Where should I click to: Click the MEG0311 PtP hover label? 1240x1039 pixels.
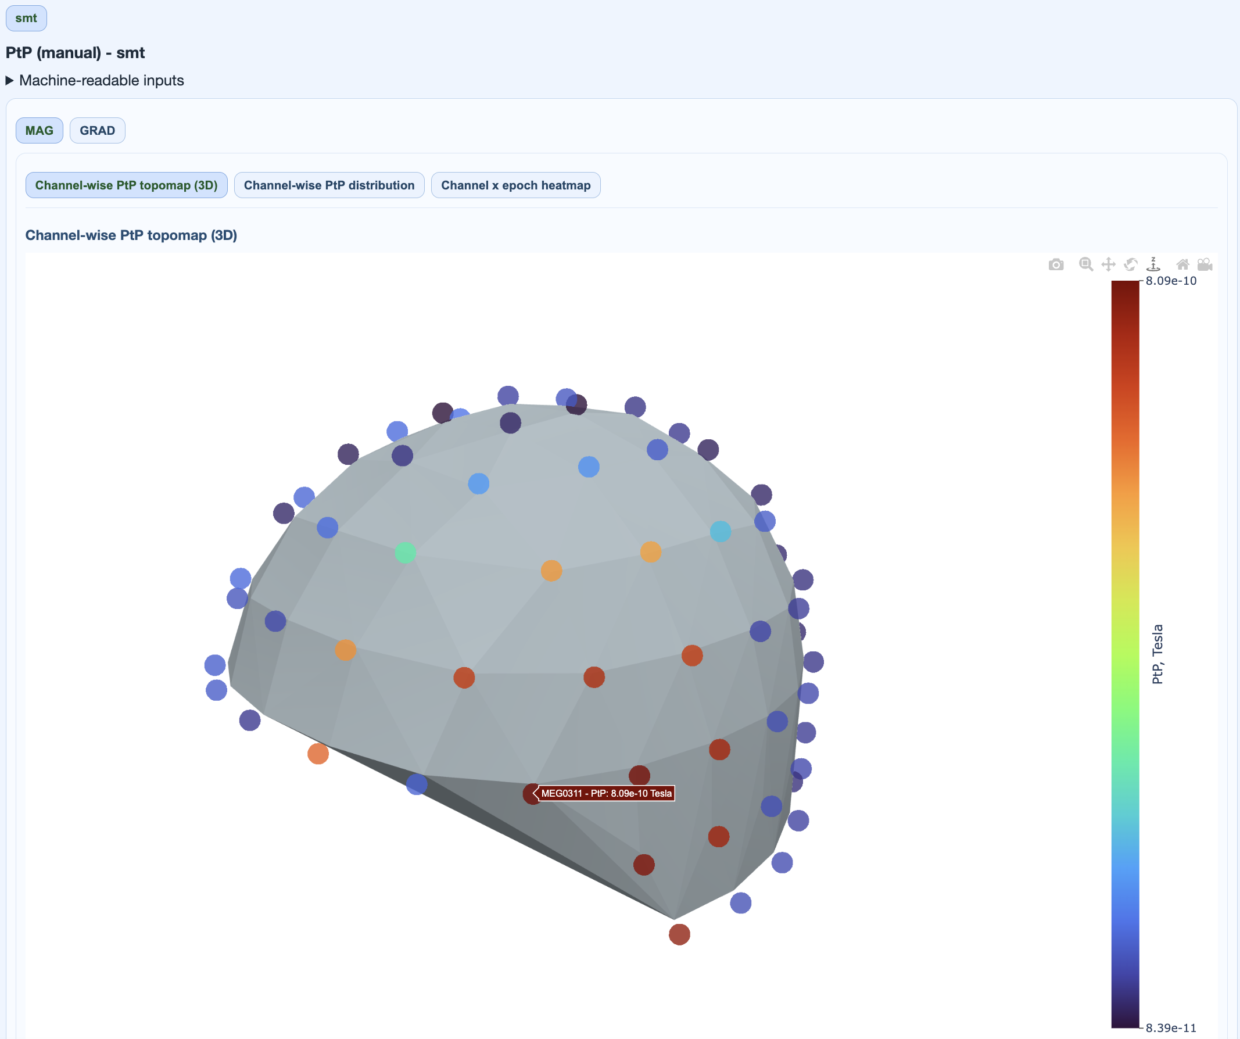point(607,793)
